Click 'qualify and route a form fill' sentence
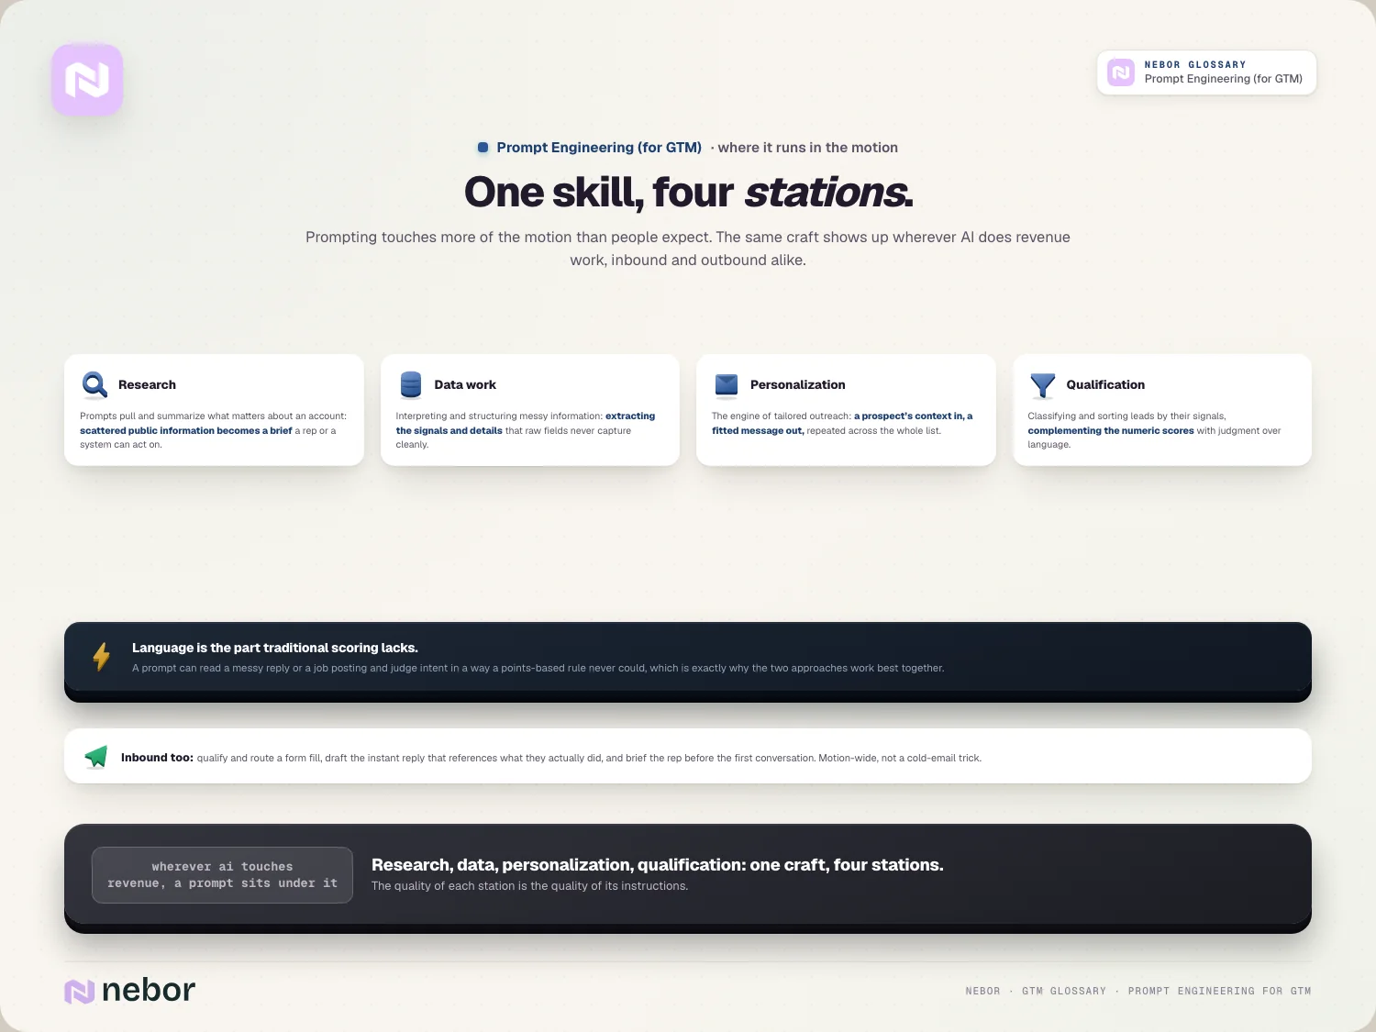The height and width of the screenshot is (1032, 1376). click(x=589, y=758)
